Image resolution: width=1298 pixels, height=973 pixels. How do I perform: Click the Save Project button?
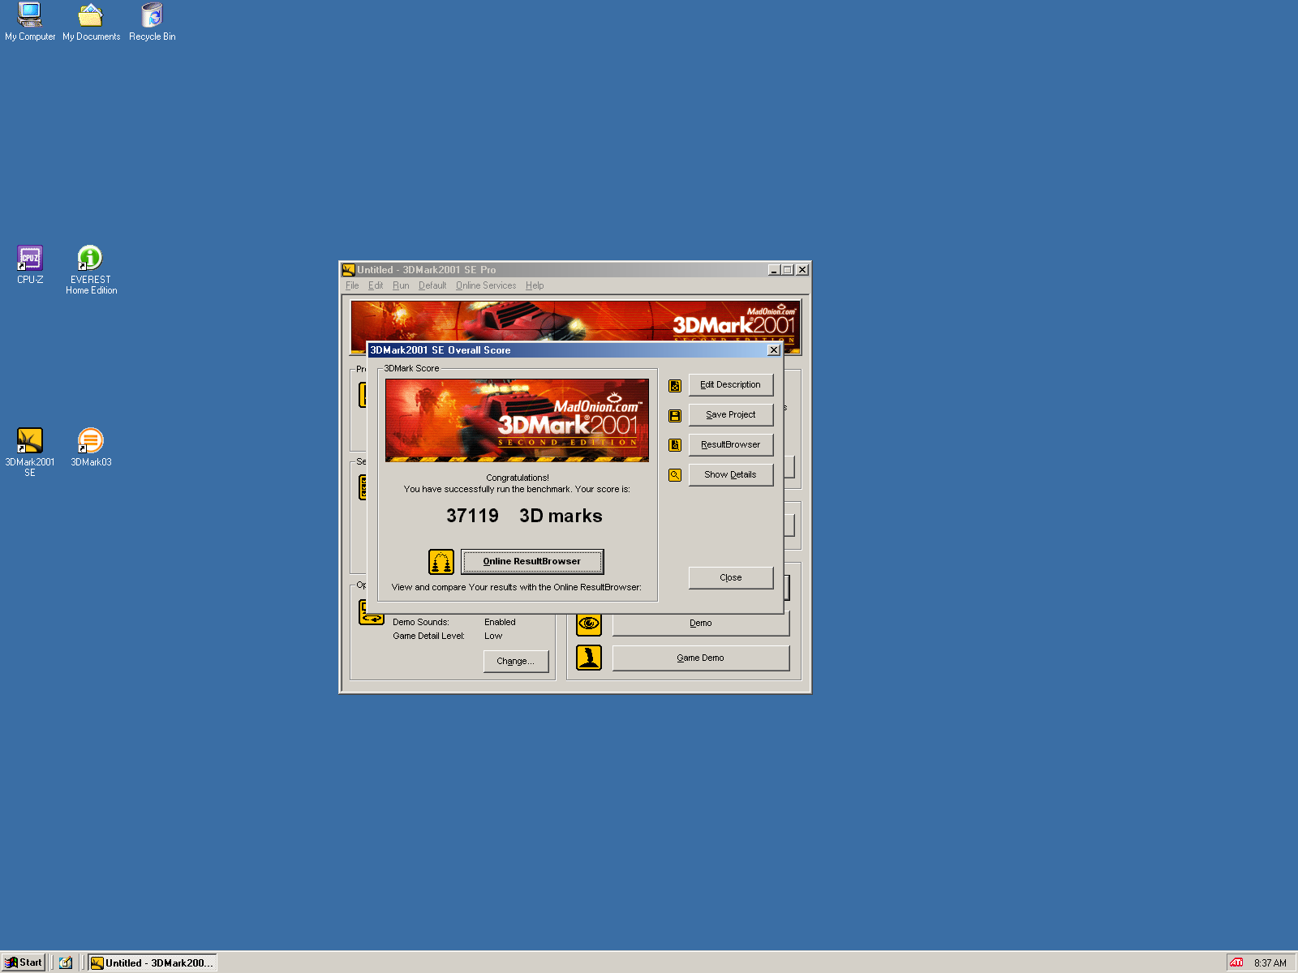[x=731, y=415]
